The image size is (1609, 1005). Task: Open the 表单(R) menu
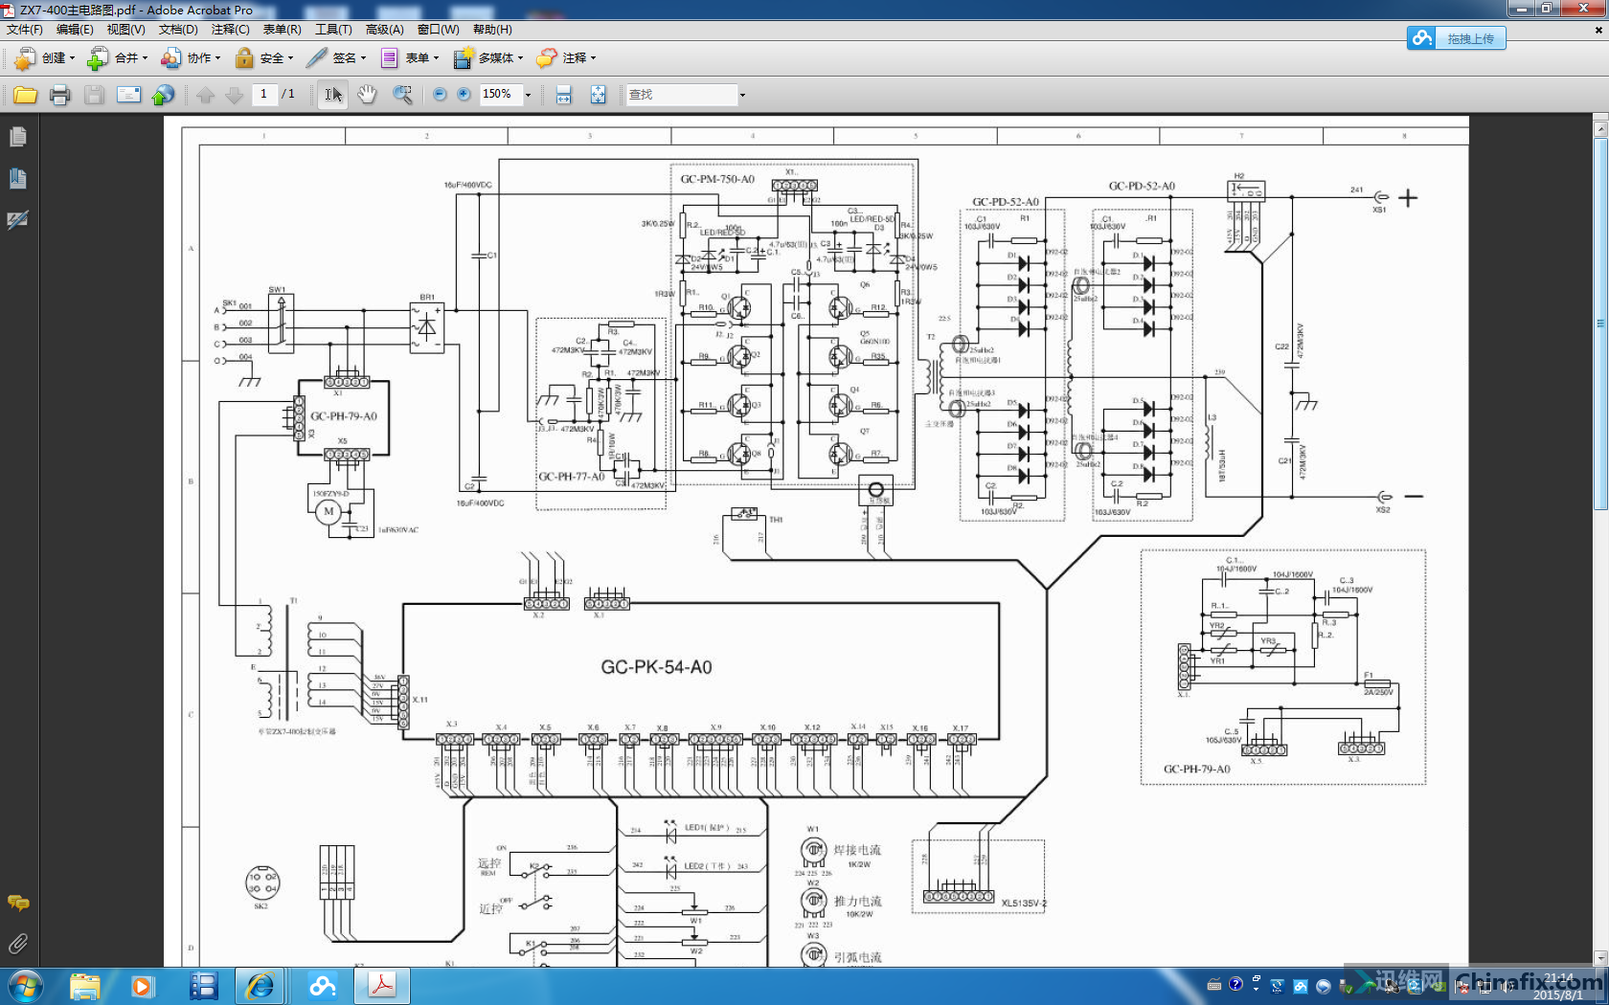pyautogui.click(x=282, y=30)
